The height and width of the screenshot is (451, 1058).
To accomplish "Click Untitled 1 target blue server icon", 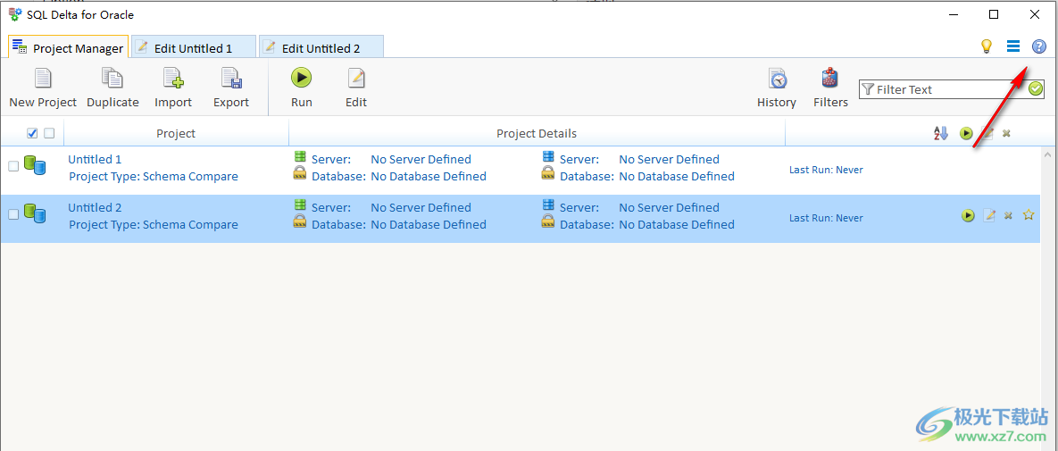I will [x=548, y=156].
